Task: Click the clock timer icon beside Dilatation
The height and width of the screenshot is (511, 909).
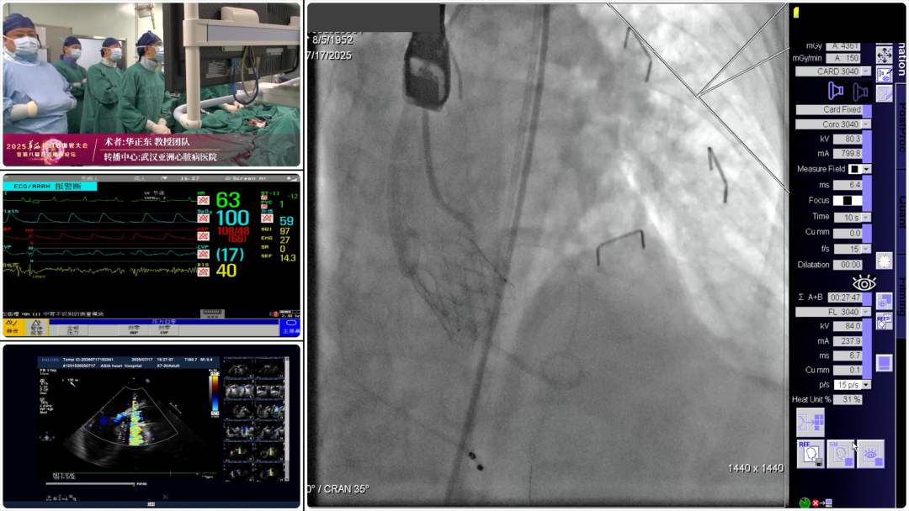Action: pos(884,261)
